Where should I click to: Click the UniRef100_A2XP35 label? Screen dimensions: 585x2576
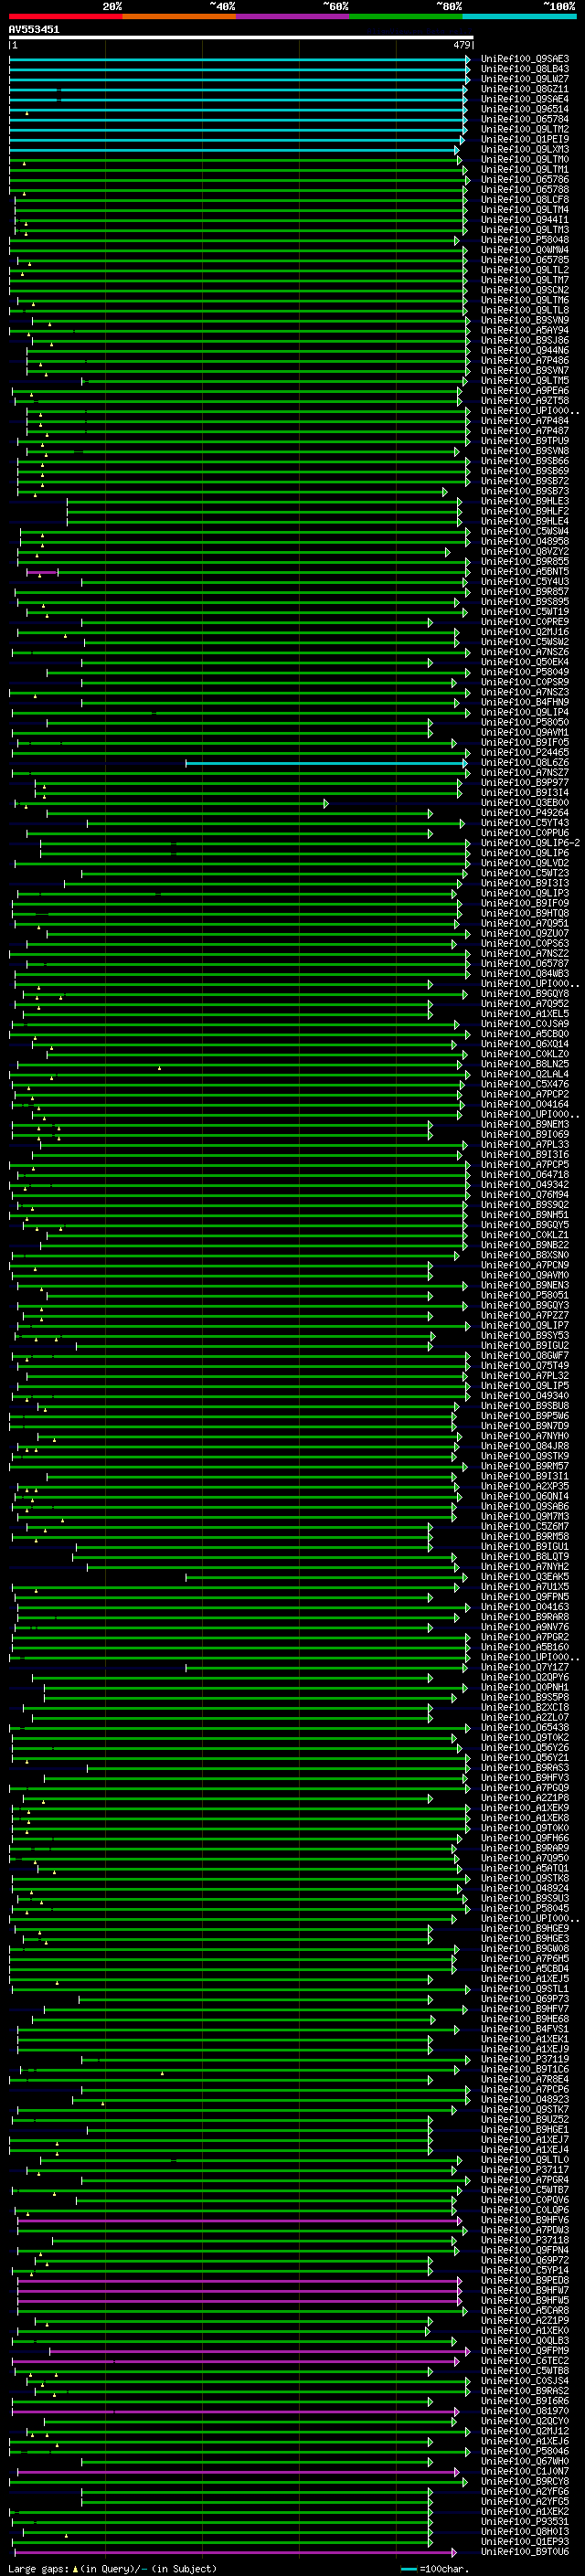click(525, 1486)
